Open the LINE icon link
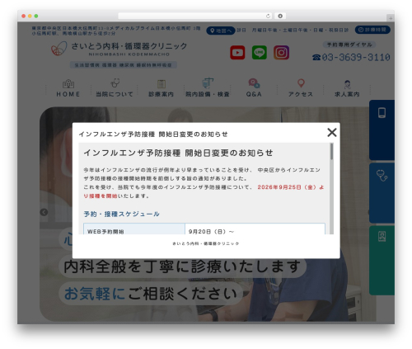412x349 pixels. click(260, 52)
